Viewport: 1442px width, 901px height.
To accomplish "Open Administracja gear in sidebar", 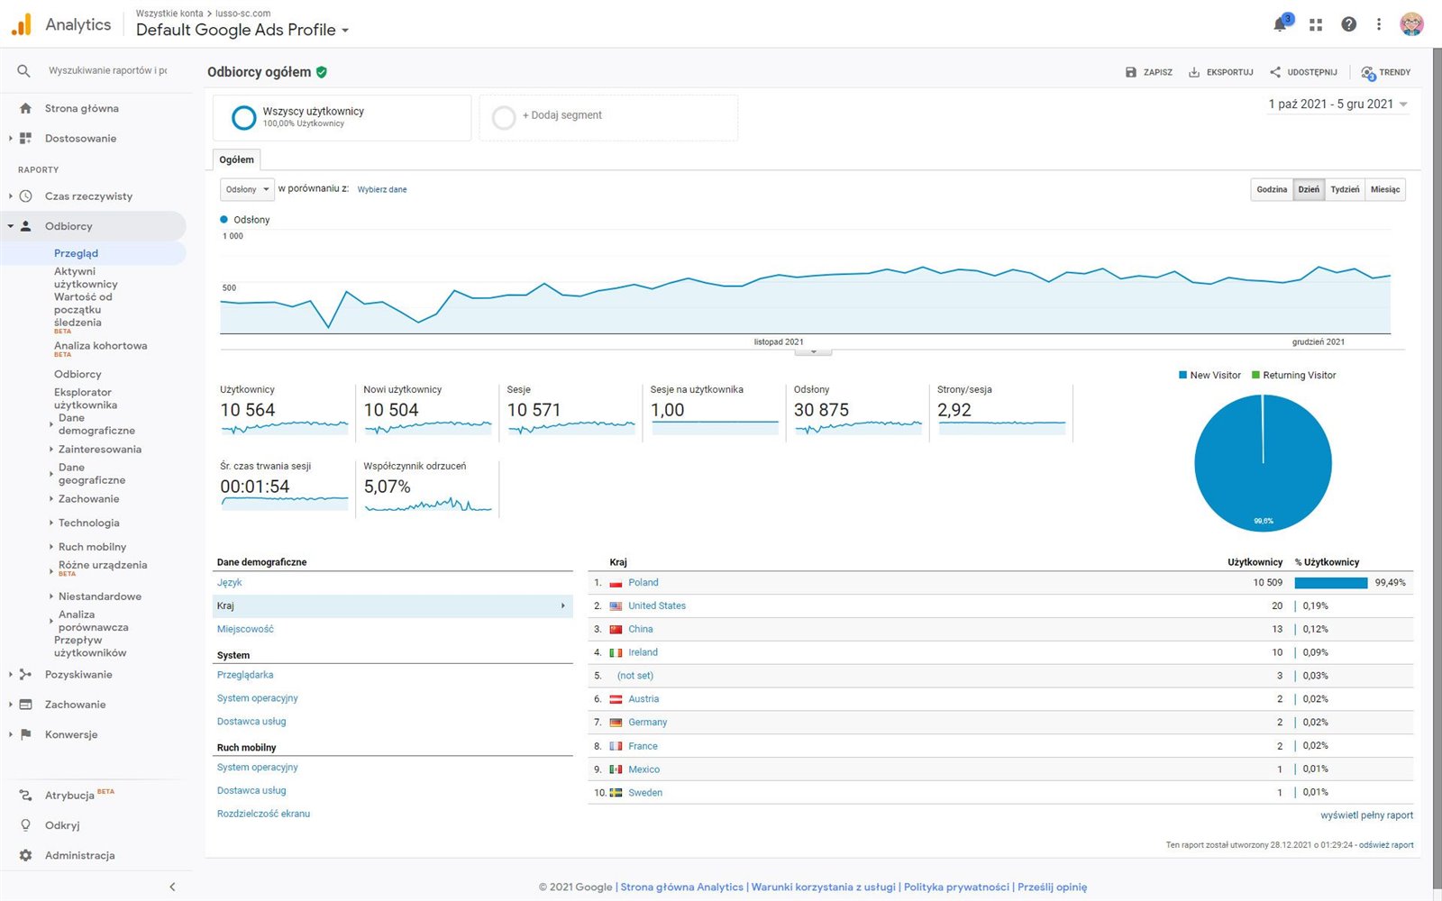I will pyautogui.click(x=25, y=855).
